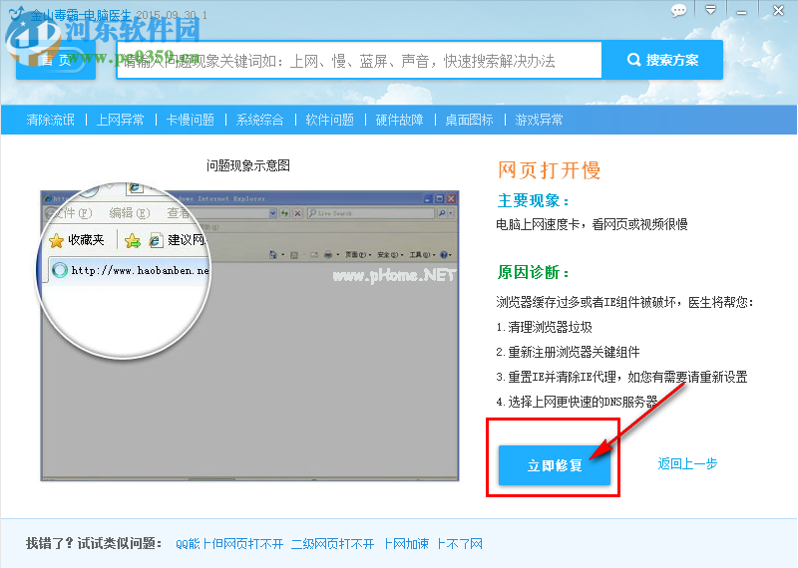This screenshot has height=568, width=798.
Task: Click the 4.选择上网更快速的DNS服务器 line
Action: click(x=577, y=402)
